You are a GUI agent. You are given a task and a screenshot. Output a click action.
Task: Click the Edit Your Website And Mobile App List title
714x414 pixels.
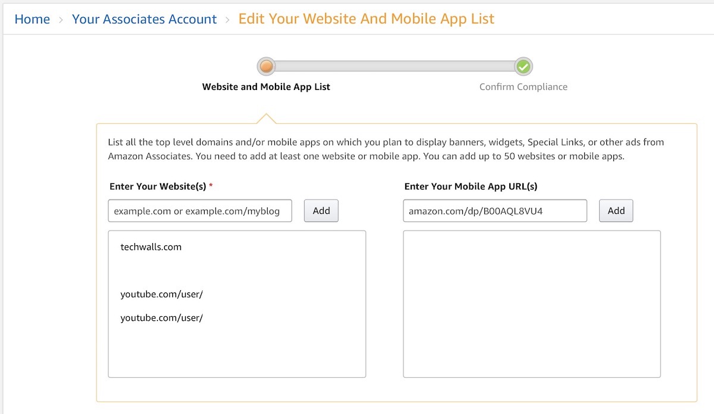tap(366, 19)
